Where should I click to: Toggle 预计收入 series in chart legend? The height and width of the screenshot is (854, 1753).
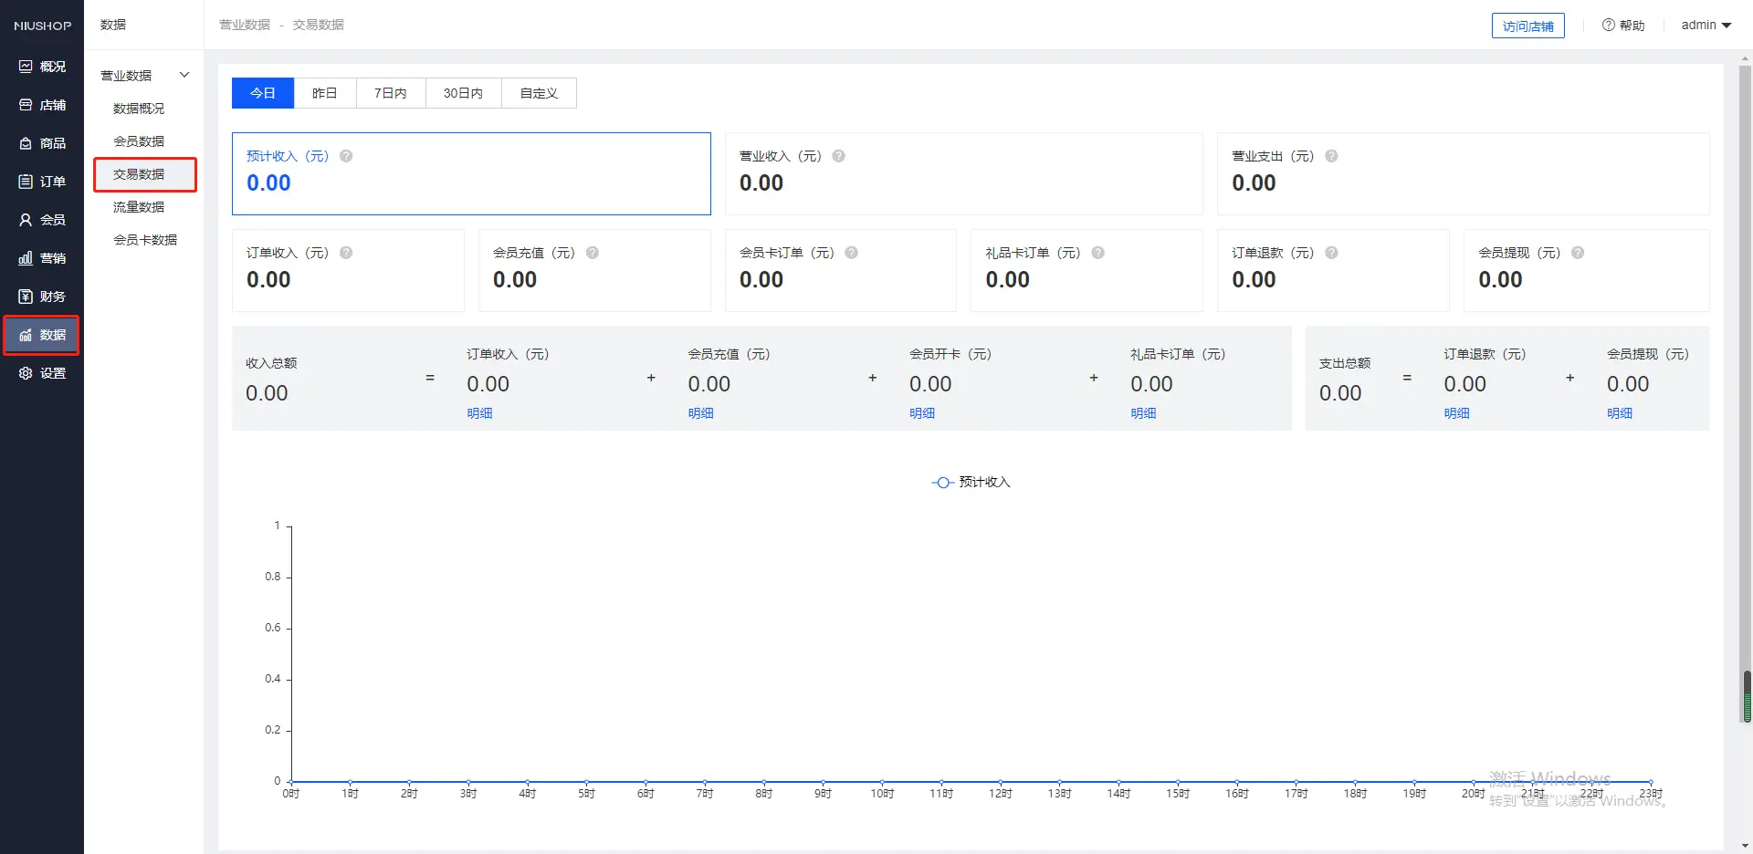click(971, 482)
